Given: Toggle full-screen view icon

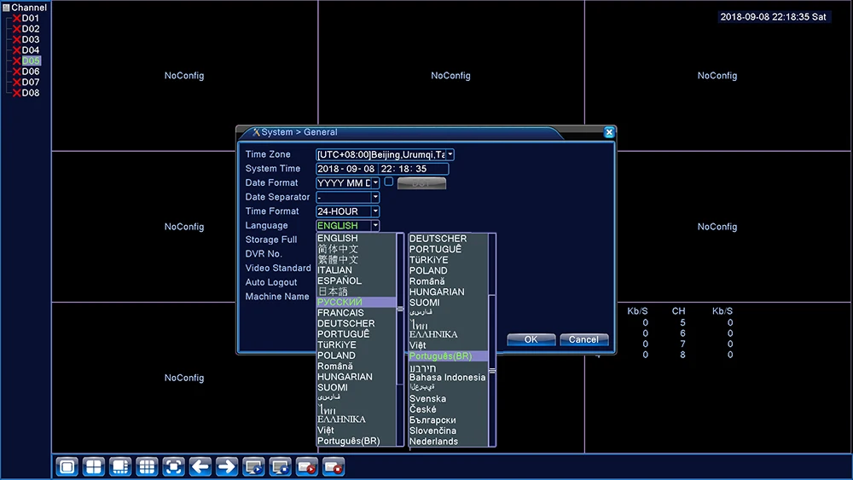Looking at the screenshot, I should pos(173,466).
